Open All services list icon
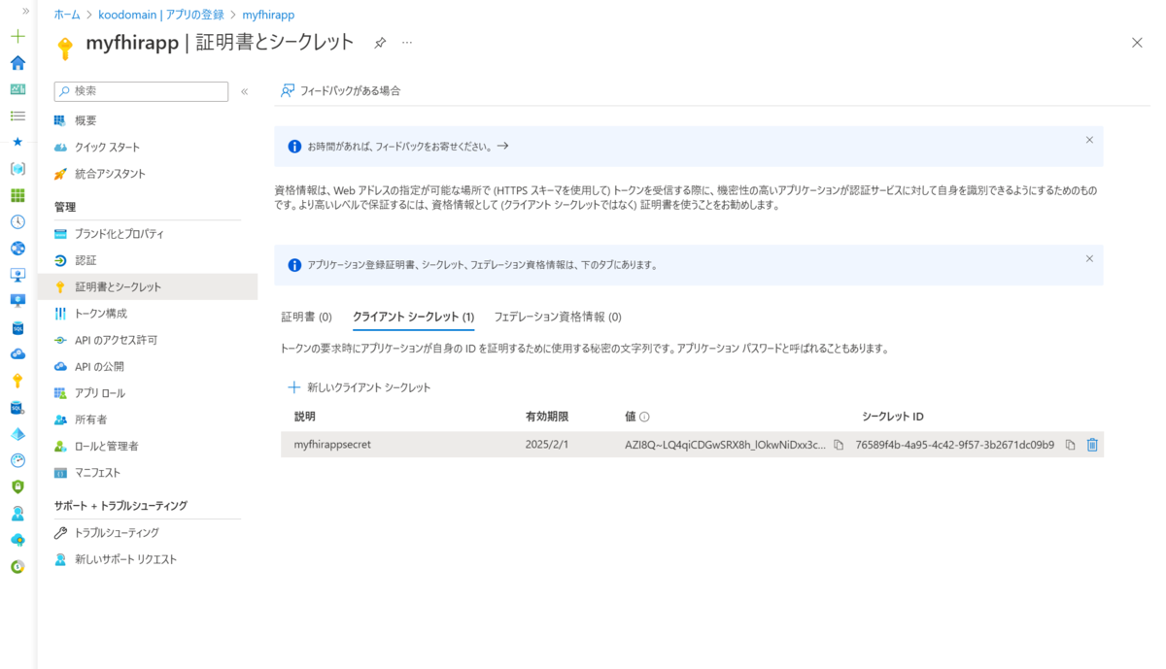The width and height of the screenshot is (1166, 669). (x=17, y=116)
